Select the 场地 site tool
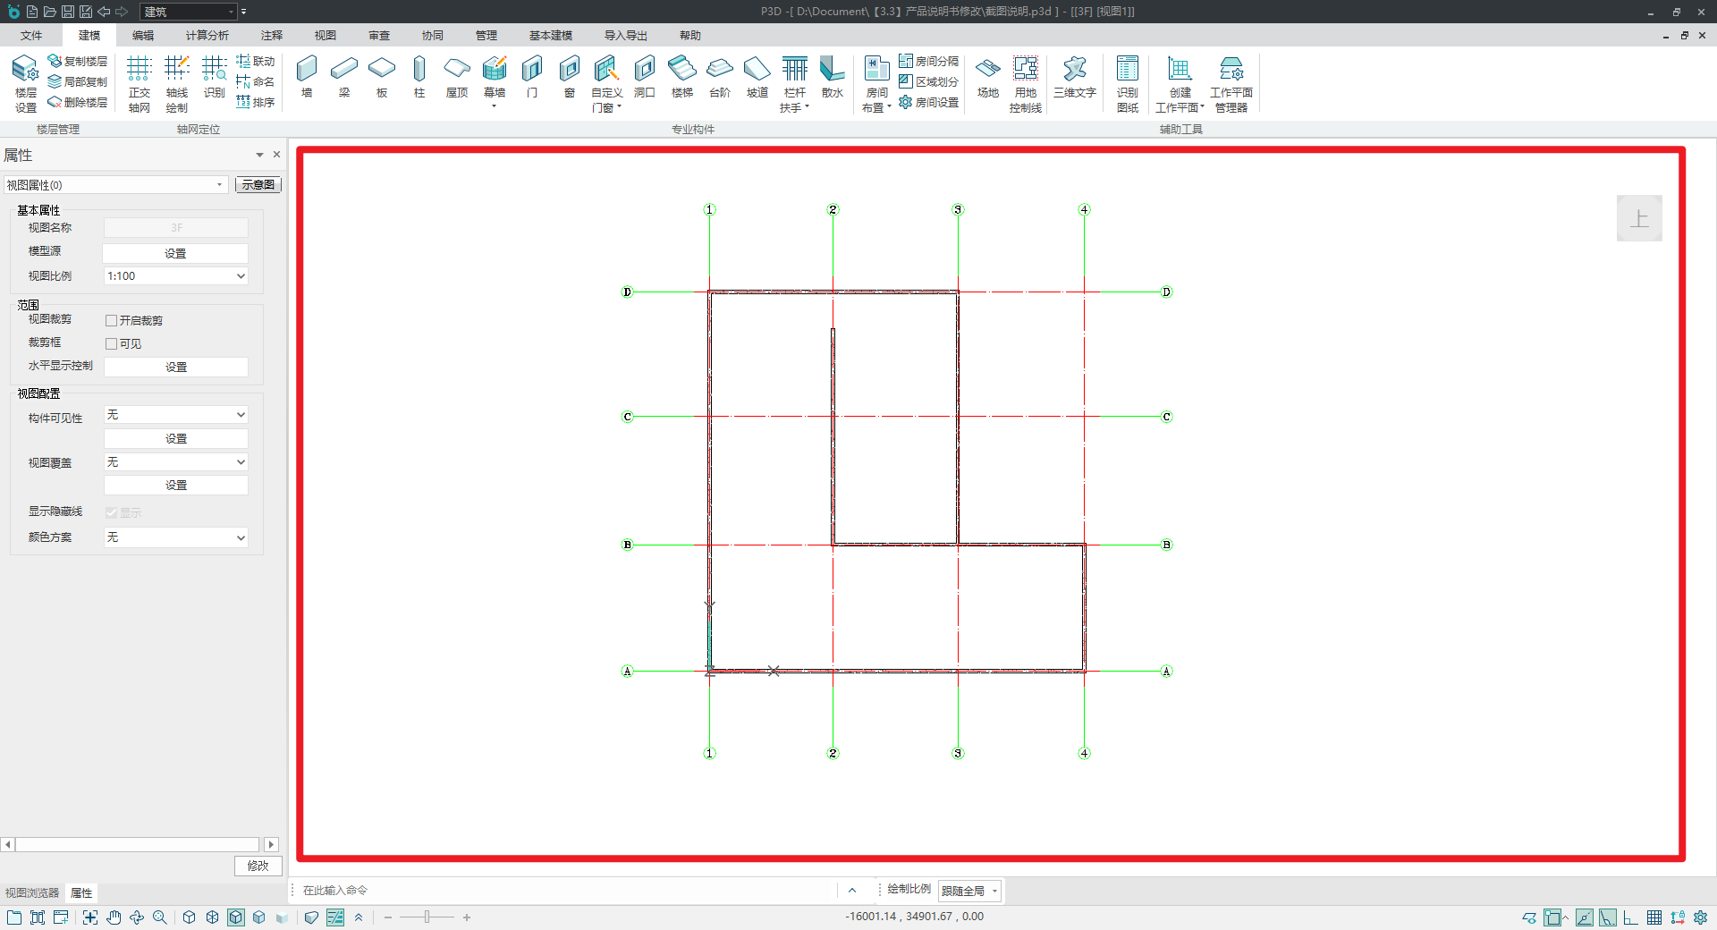Screen dimensions: 1717x930 pyautogui.click(x=988, y=77)
